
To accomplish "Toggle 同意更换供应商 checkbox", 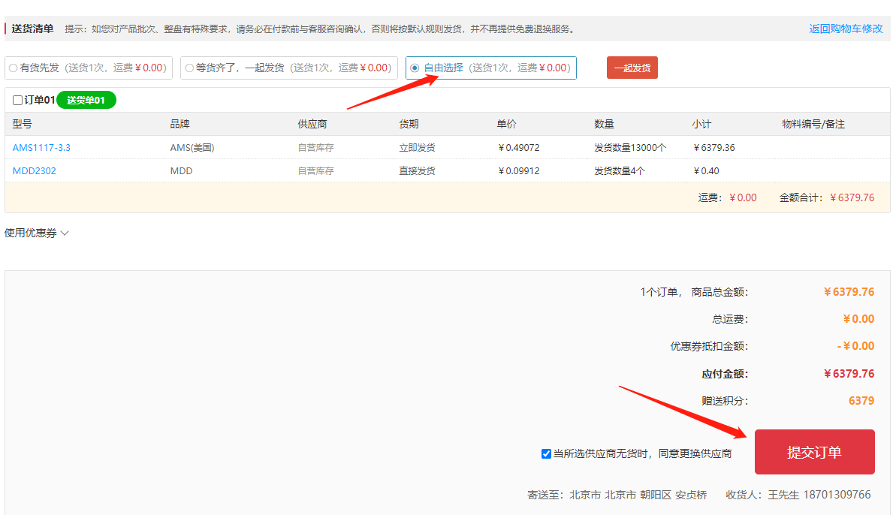I will 546,453.
